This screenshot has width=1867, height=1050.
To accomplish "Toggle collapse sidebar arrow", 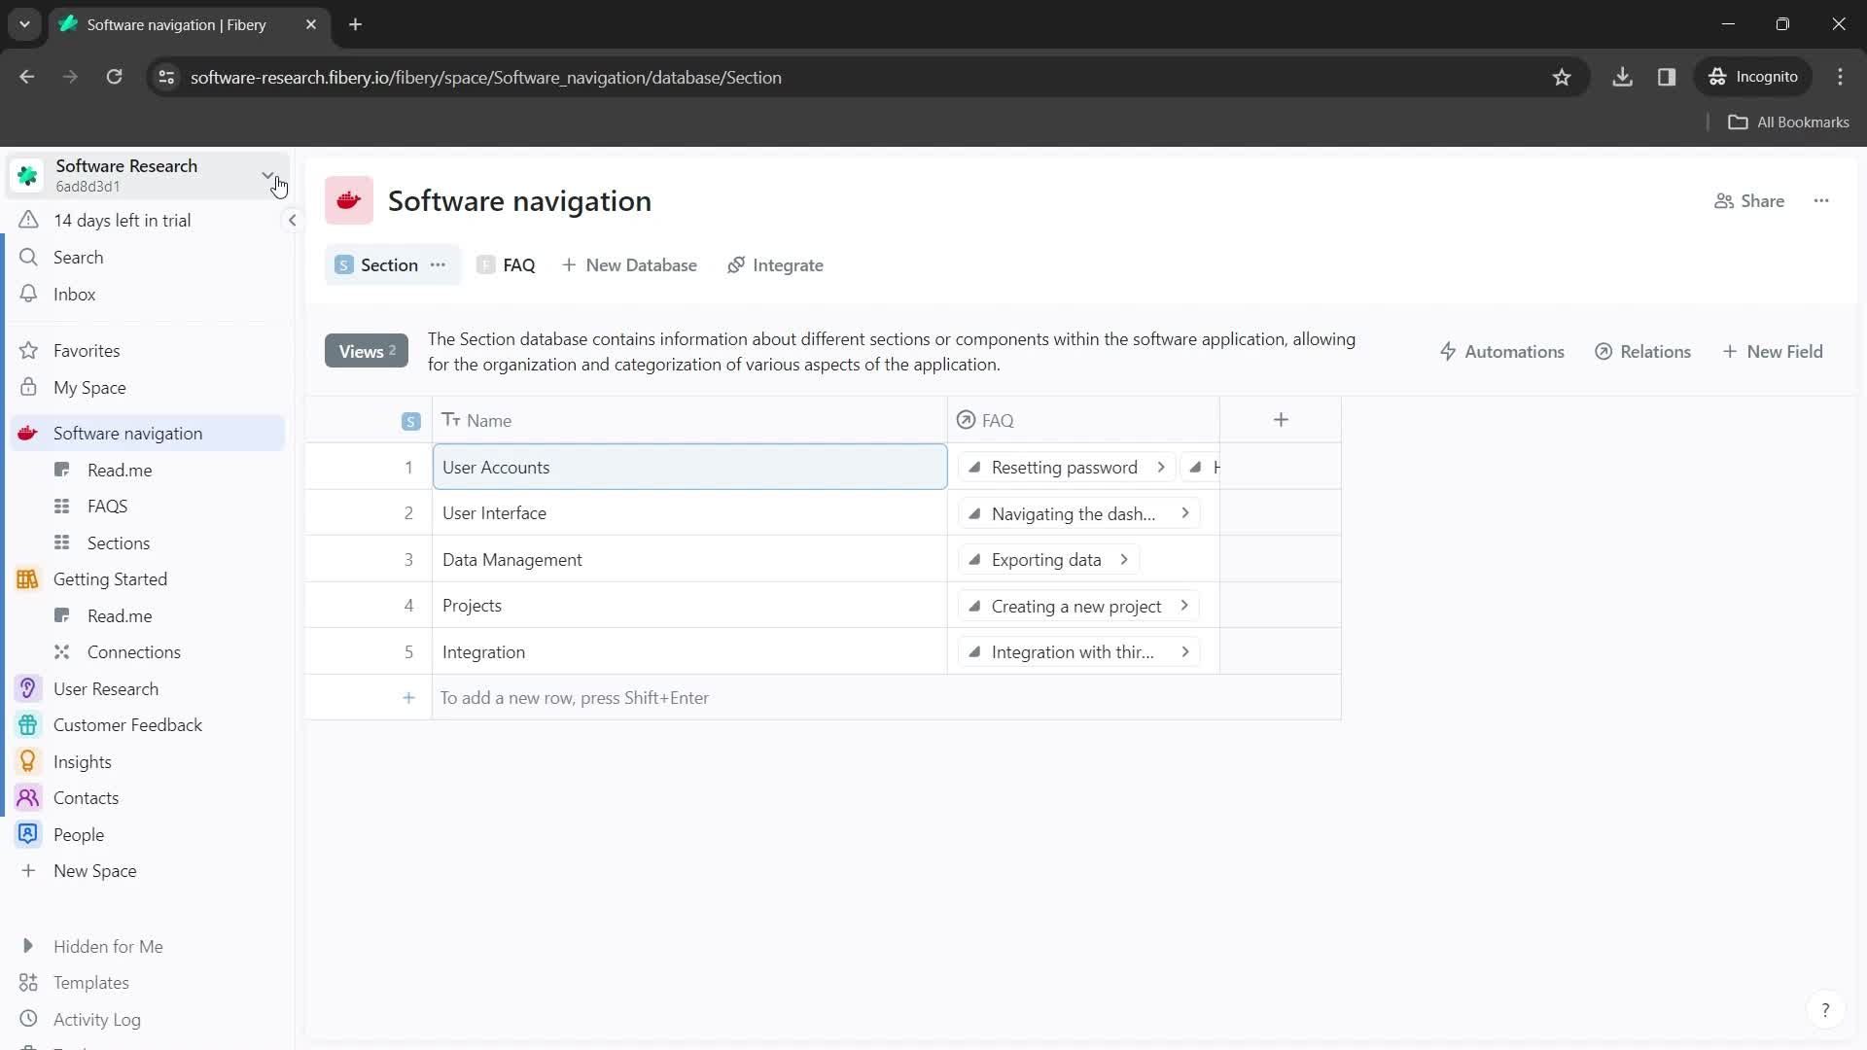I will [293, 221].
